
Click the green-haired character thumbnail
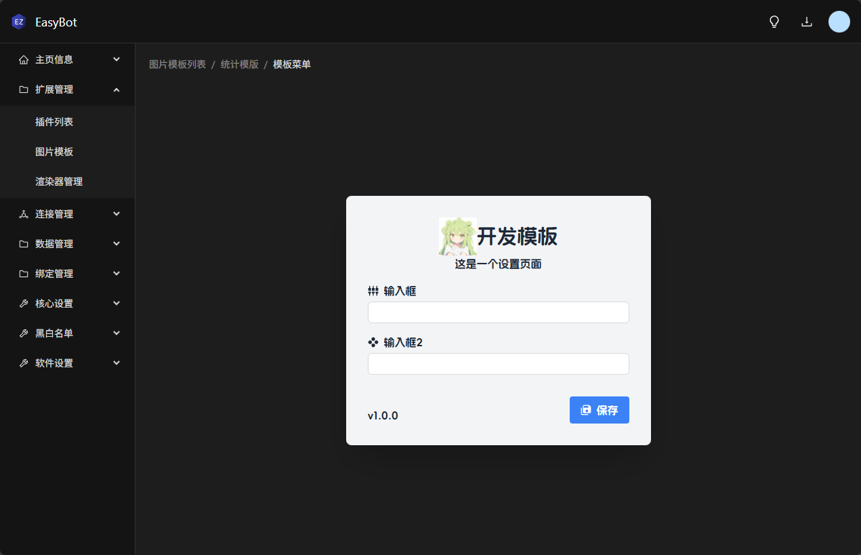457,237
